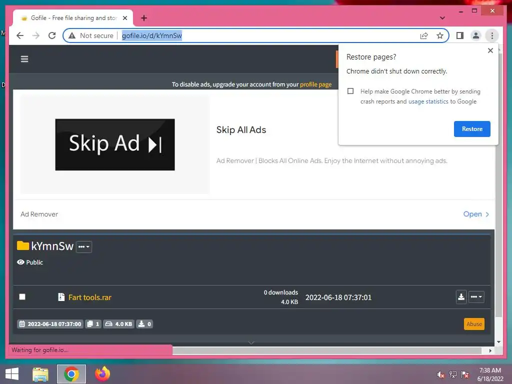Click the Skip Ad banner image
The width and height of the screenshot is (512, 384).
(115, 144)
